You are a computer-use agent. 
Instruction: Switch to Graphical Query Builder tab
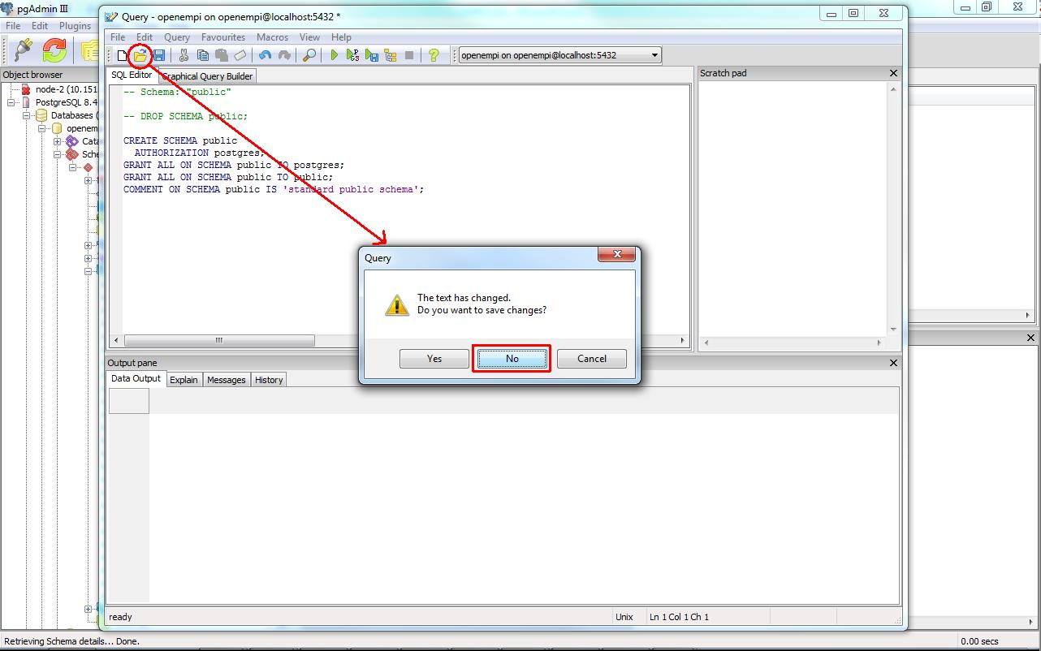[x=207, y=76]
